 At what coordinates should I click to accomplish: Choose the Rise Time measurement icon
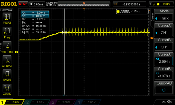point(7,45)
